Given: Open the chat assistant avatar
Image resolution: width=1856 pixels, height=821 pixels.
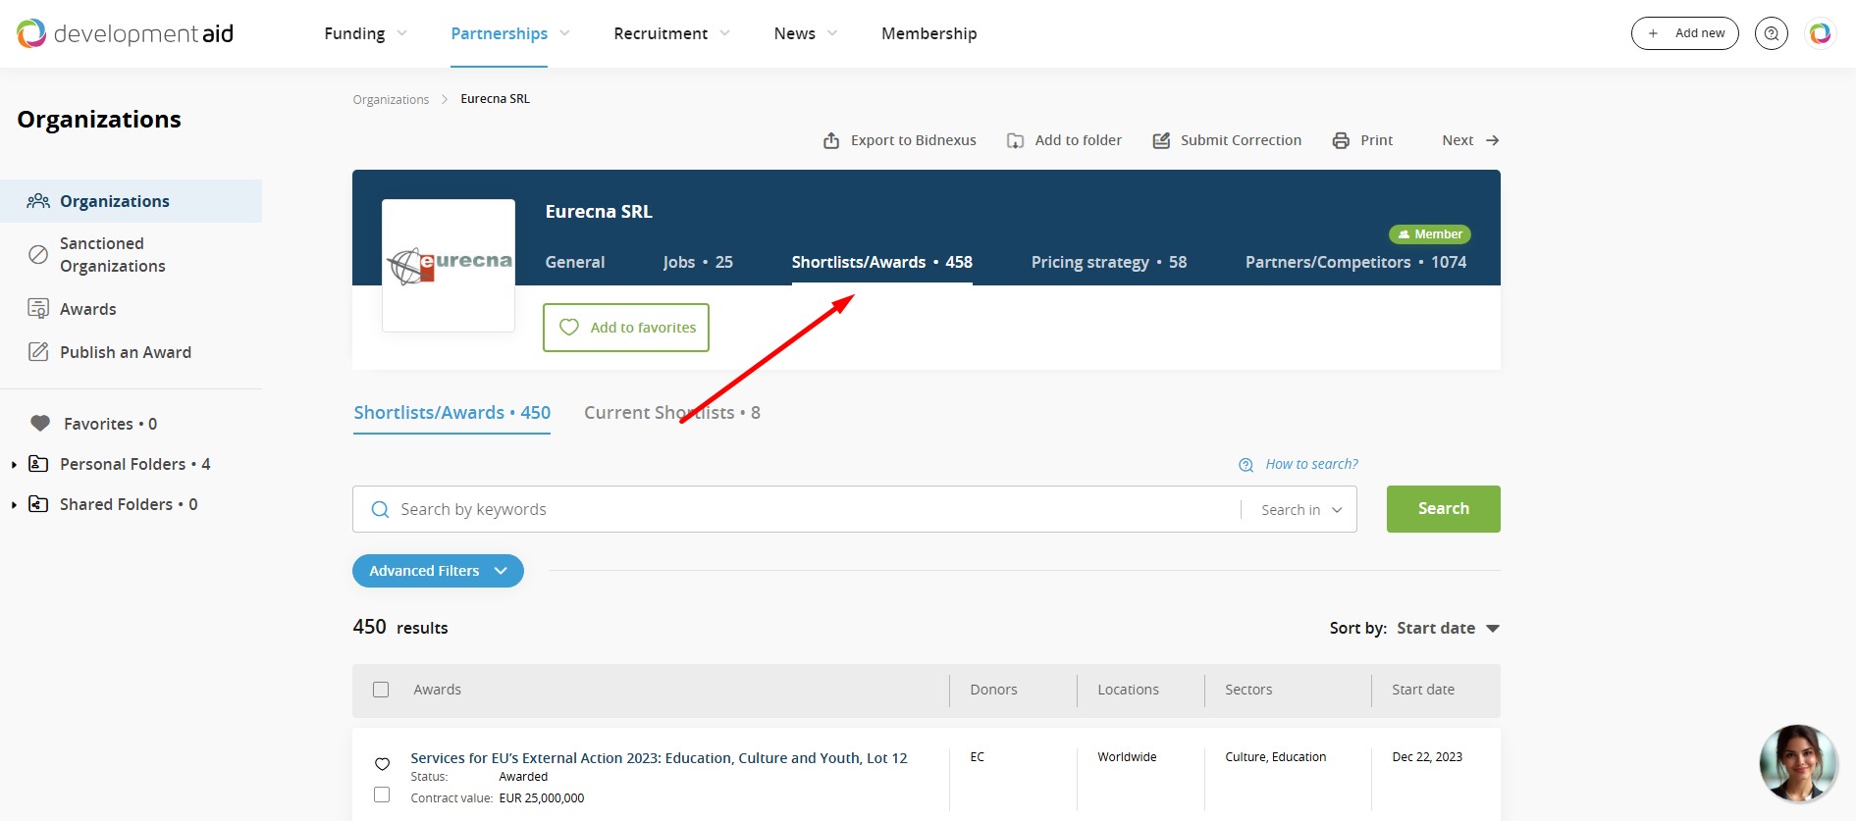Looking at the screenshot, I should (x=1797, y=763).
